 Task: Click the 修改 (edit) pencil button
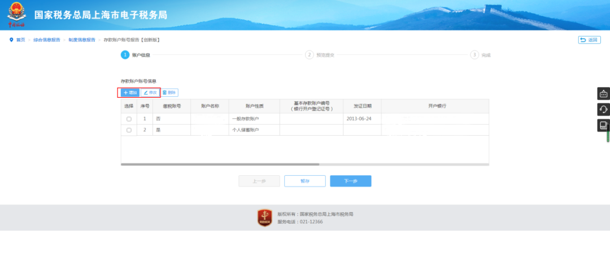[x=150, y=93]
